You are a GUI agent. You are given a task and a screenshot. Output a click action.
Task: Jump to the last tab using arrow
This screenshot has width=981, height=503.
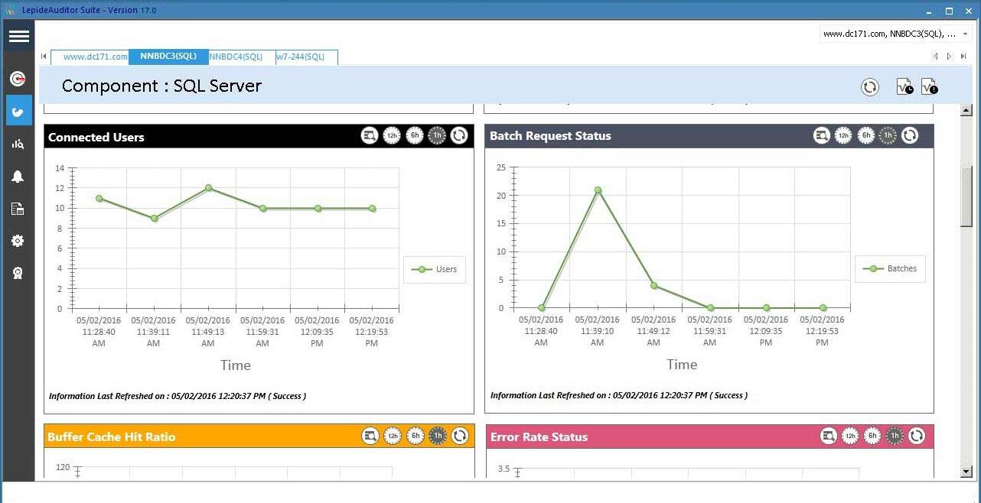point(963,57)
